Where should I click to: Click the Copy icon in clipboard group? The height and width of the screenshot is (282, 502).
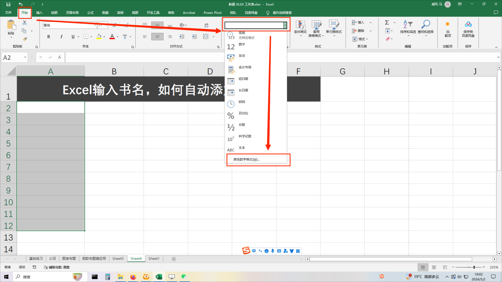[x=24, y=31]
